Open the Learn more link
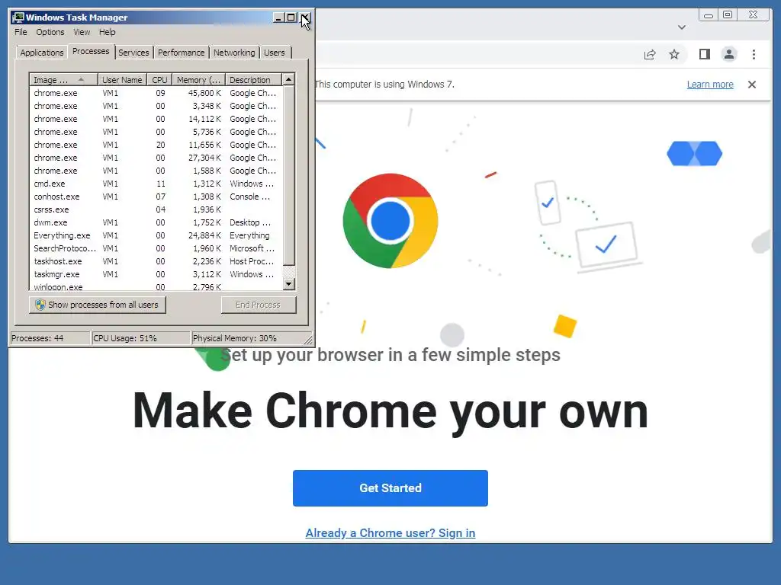 710,84
